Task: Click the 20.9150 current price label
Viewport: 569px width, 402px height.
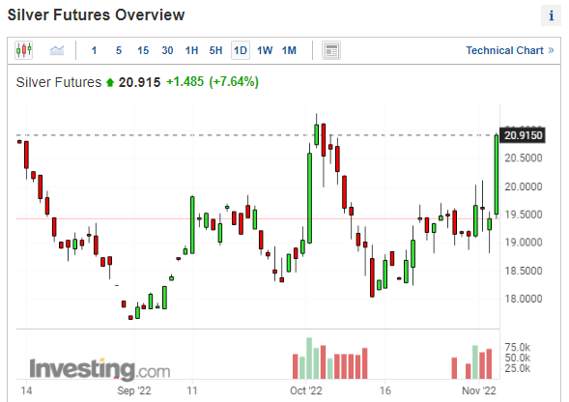Action: 523,135
